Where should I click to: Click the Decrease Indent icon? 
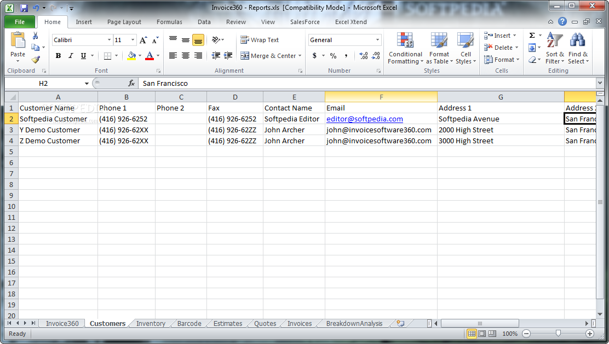pyautogui.click(x=216, y=56)
